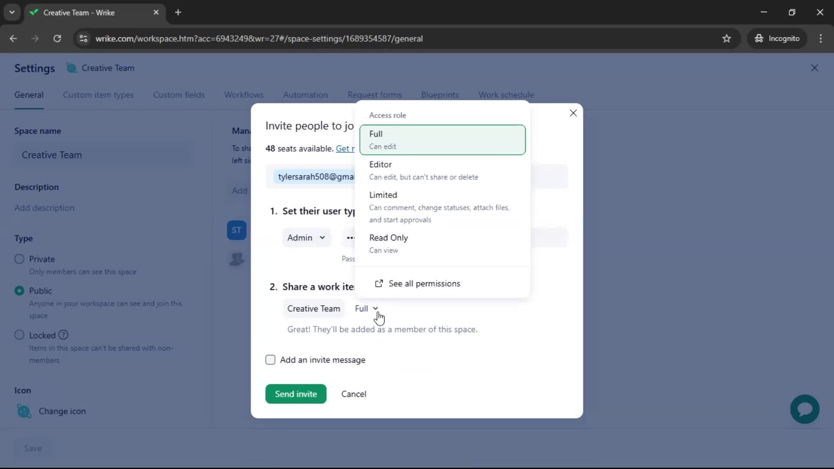Go back in browser history
The width and height of the screenshot is (834, 469).
pyautogui.click(x=13, y=39)
